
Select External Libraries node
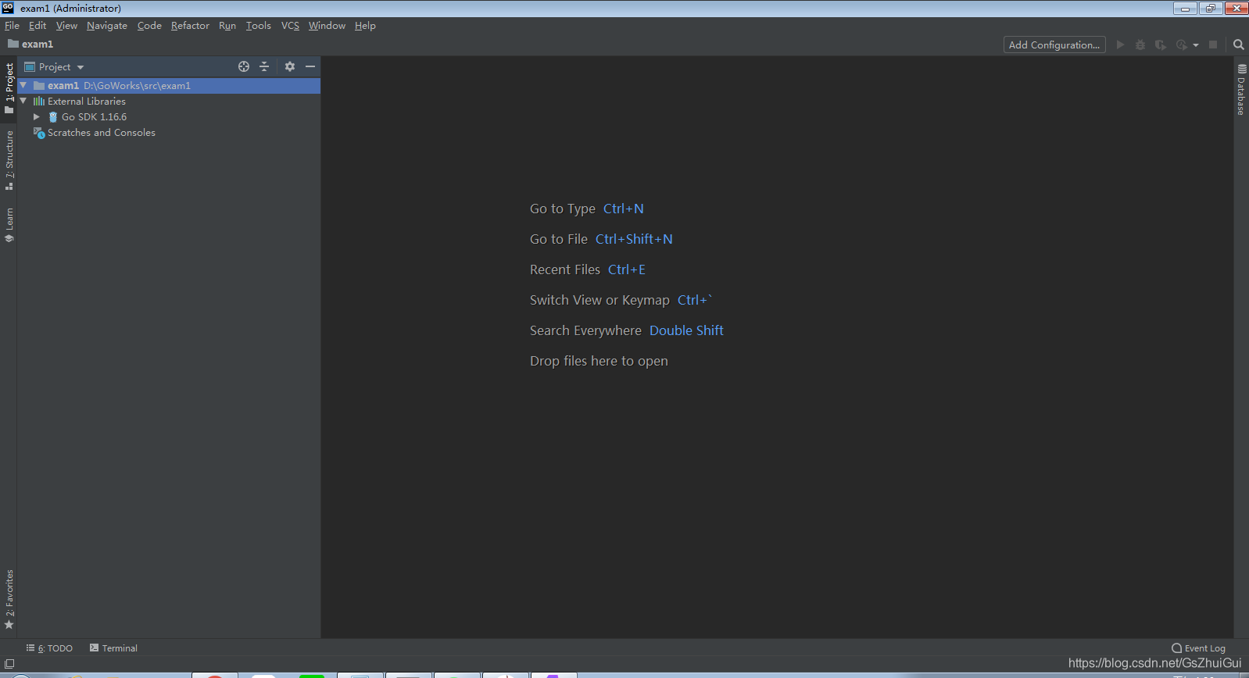click(x=86, y=102)
